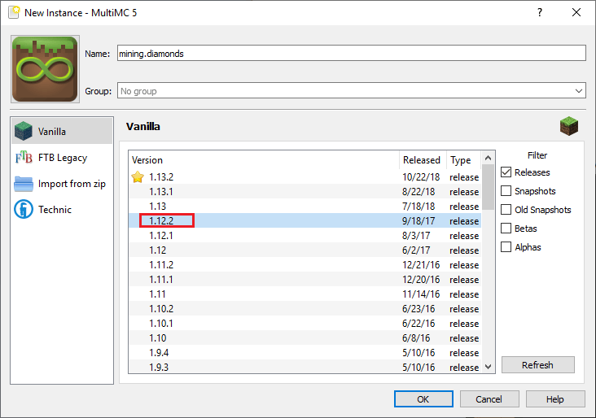The height and width of the screenshot is (418, 596).
Task: Switch to the Technic page
Action: [x=62, y=210]
